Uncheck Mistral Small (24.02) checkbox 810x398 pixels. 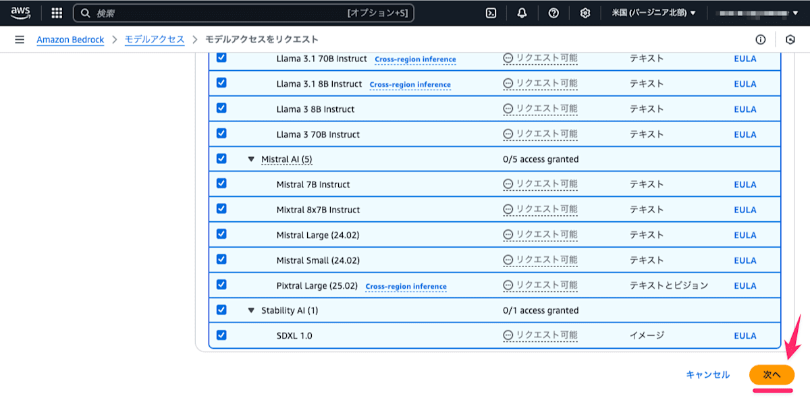point(221,259)
